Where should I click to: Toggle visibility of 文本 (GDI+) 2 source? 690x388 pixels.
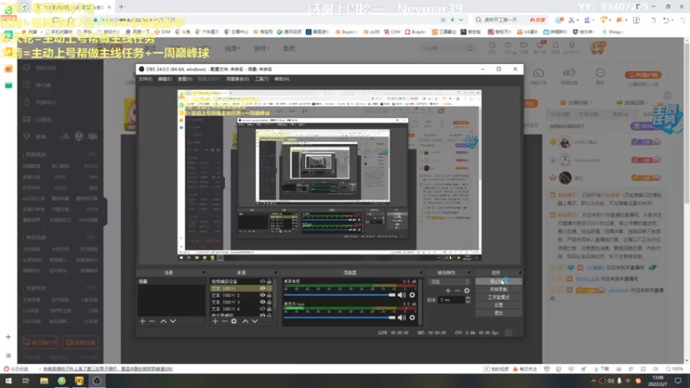[262, 296]
